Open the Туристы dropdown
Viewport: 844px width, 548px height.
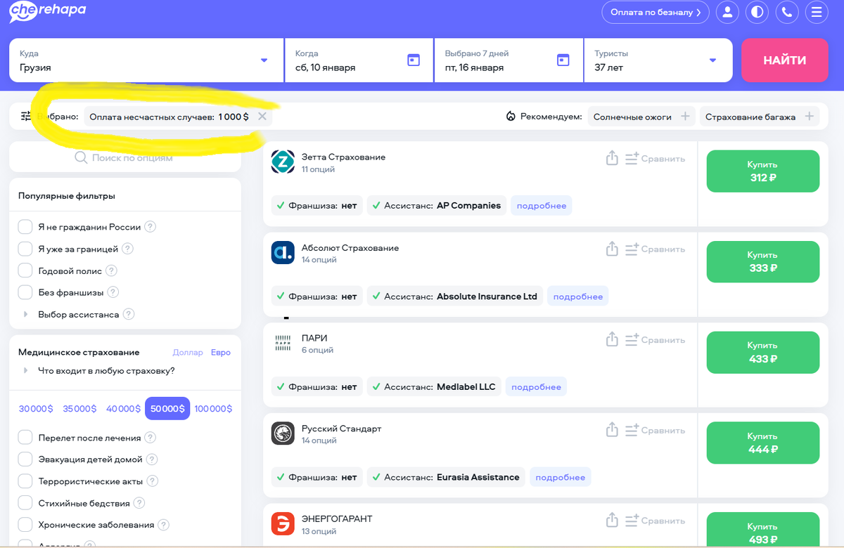point(658,60)
